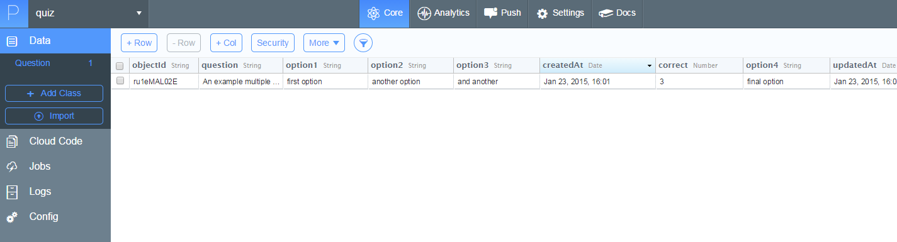897x242 pixels.
Task: Open the quiz app selector dropdown
Action: tap(89, 13)
